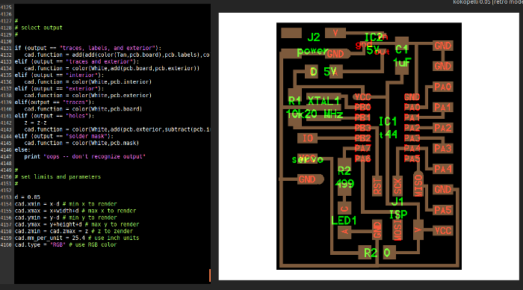Click the 'MISO' pad on the ISP header
The height and width of the screenshot is (290, 523).
[418, 185]
